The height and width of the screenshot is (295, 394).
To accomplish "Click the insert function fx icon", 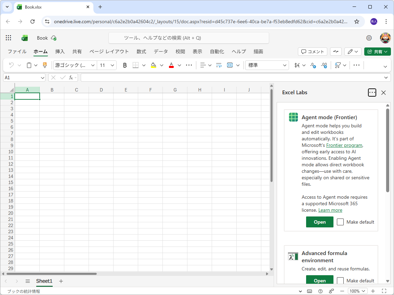I will pyautogui.click(x=71, y=78).
